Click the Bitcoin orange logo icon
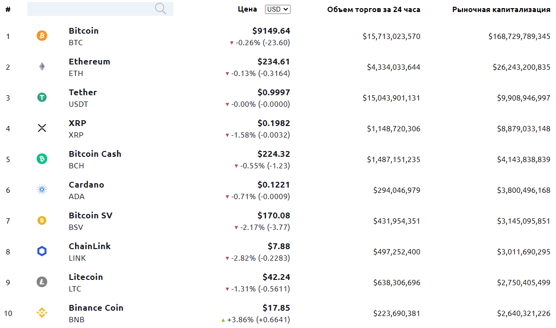This screenshot has height=328, width=556. (42, 36)
